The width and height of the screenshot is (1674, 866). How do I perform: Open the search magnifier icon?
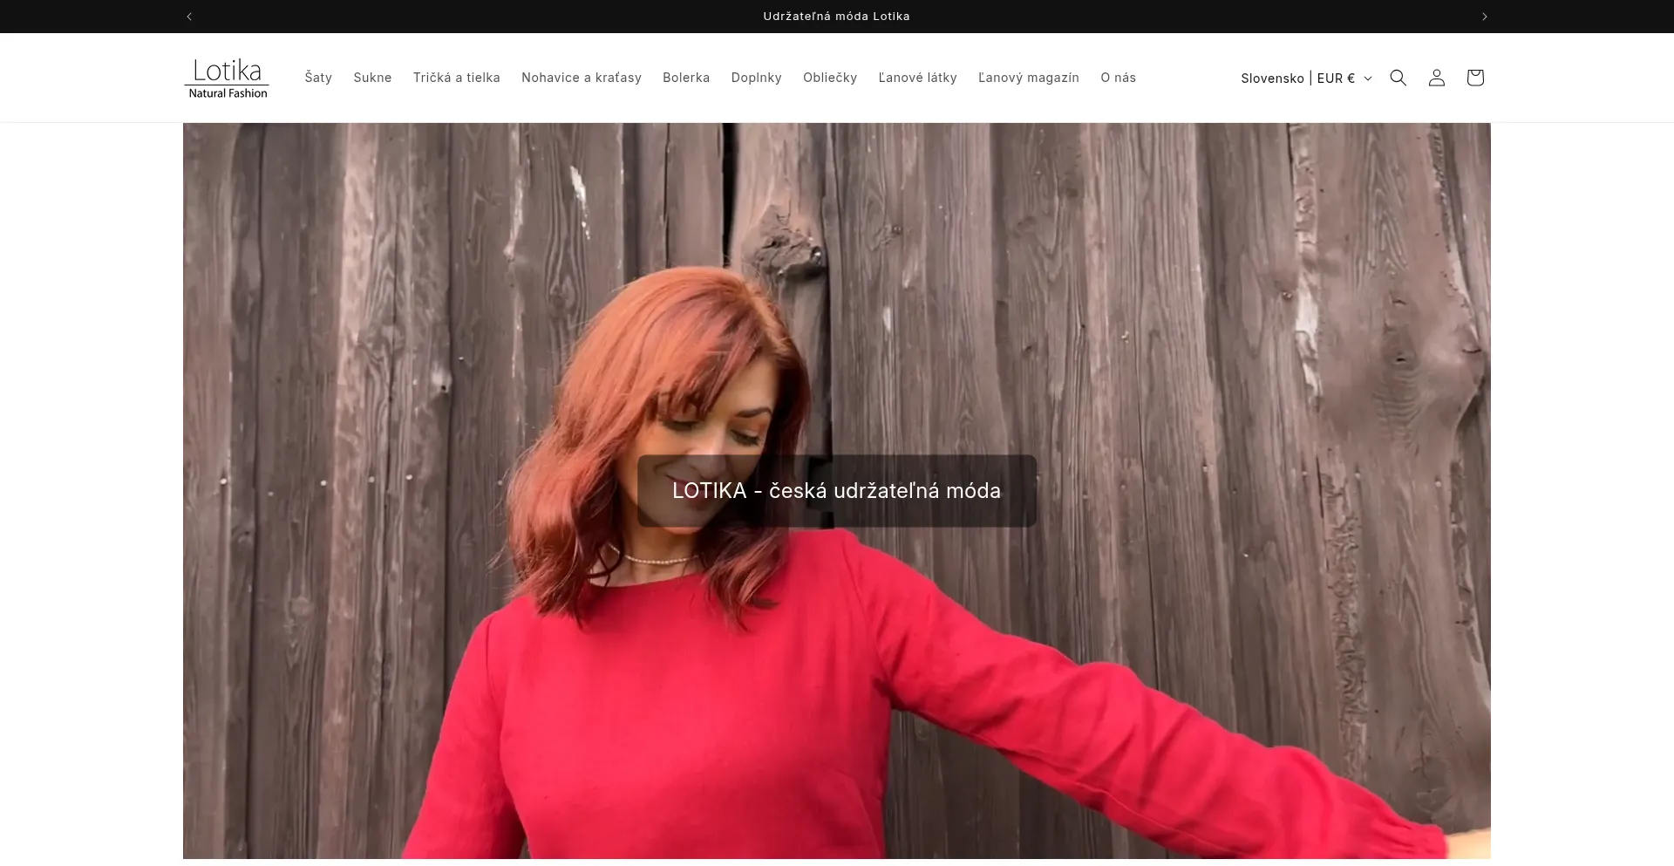[x=1398, y=78]
